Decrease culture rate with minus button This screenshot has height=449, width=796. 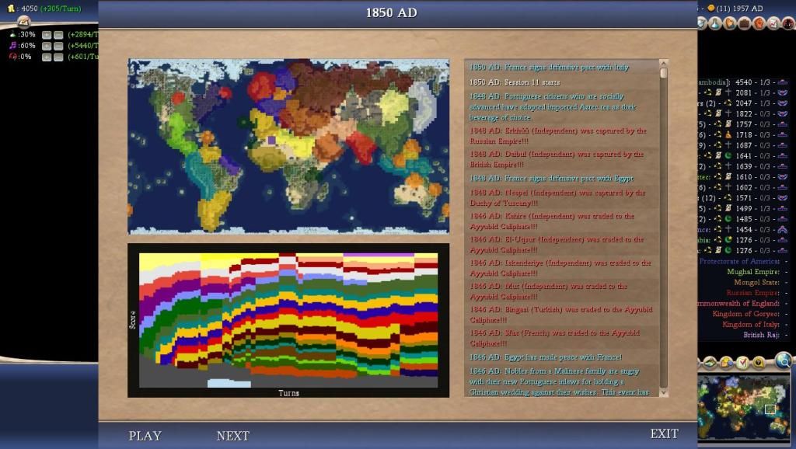[x=58, y=46]
